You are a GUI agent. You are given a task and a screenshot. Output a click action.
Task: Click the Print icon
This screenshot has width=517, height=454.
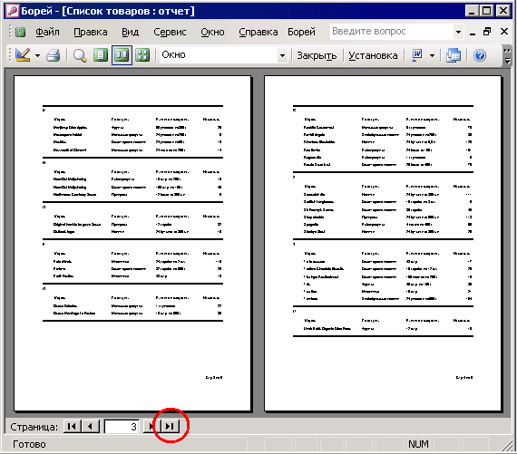point(54,55)
